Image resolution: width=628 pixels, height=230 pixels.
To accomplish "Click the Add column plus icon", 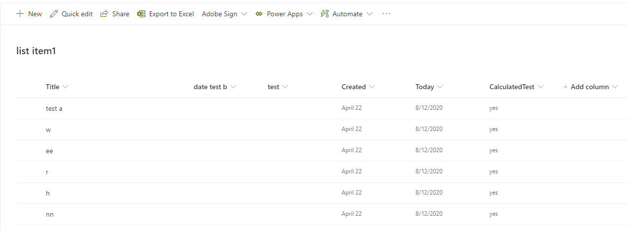I will [x=566, y=87].
